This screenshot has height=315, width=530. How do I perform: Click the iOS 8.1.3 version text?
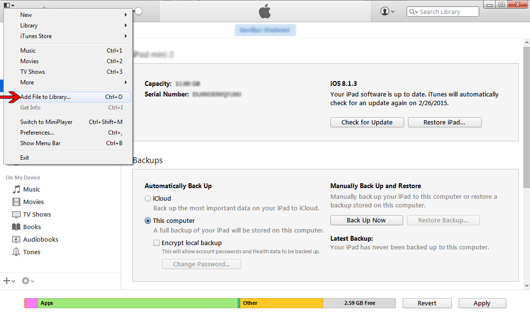coord(344,83)
